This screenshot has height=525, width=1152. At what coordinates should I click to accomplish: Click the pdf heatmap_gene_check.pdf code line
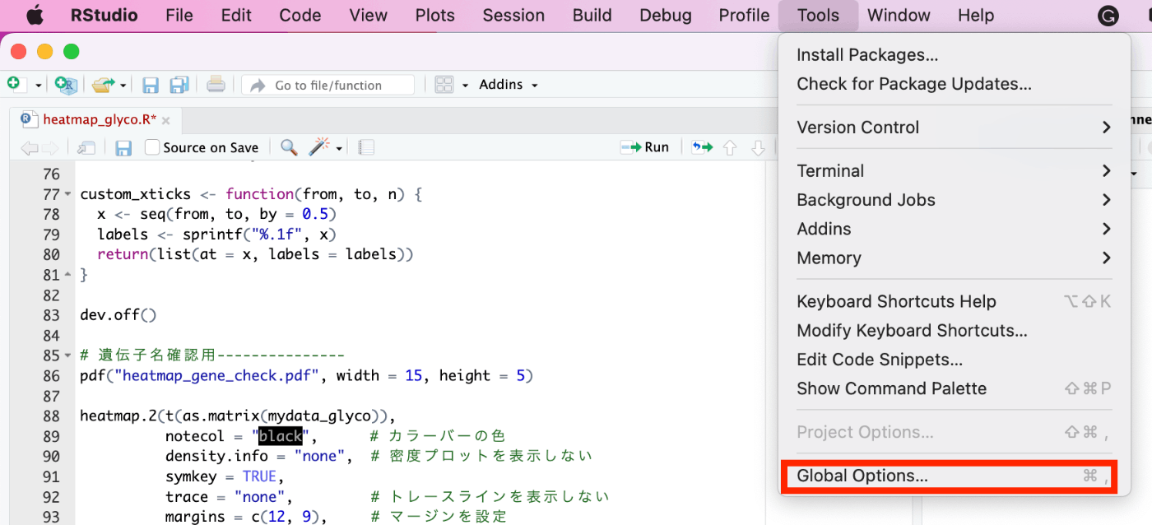coord(307,376)
